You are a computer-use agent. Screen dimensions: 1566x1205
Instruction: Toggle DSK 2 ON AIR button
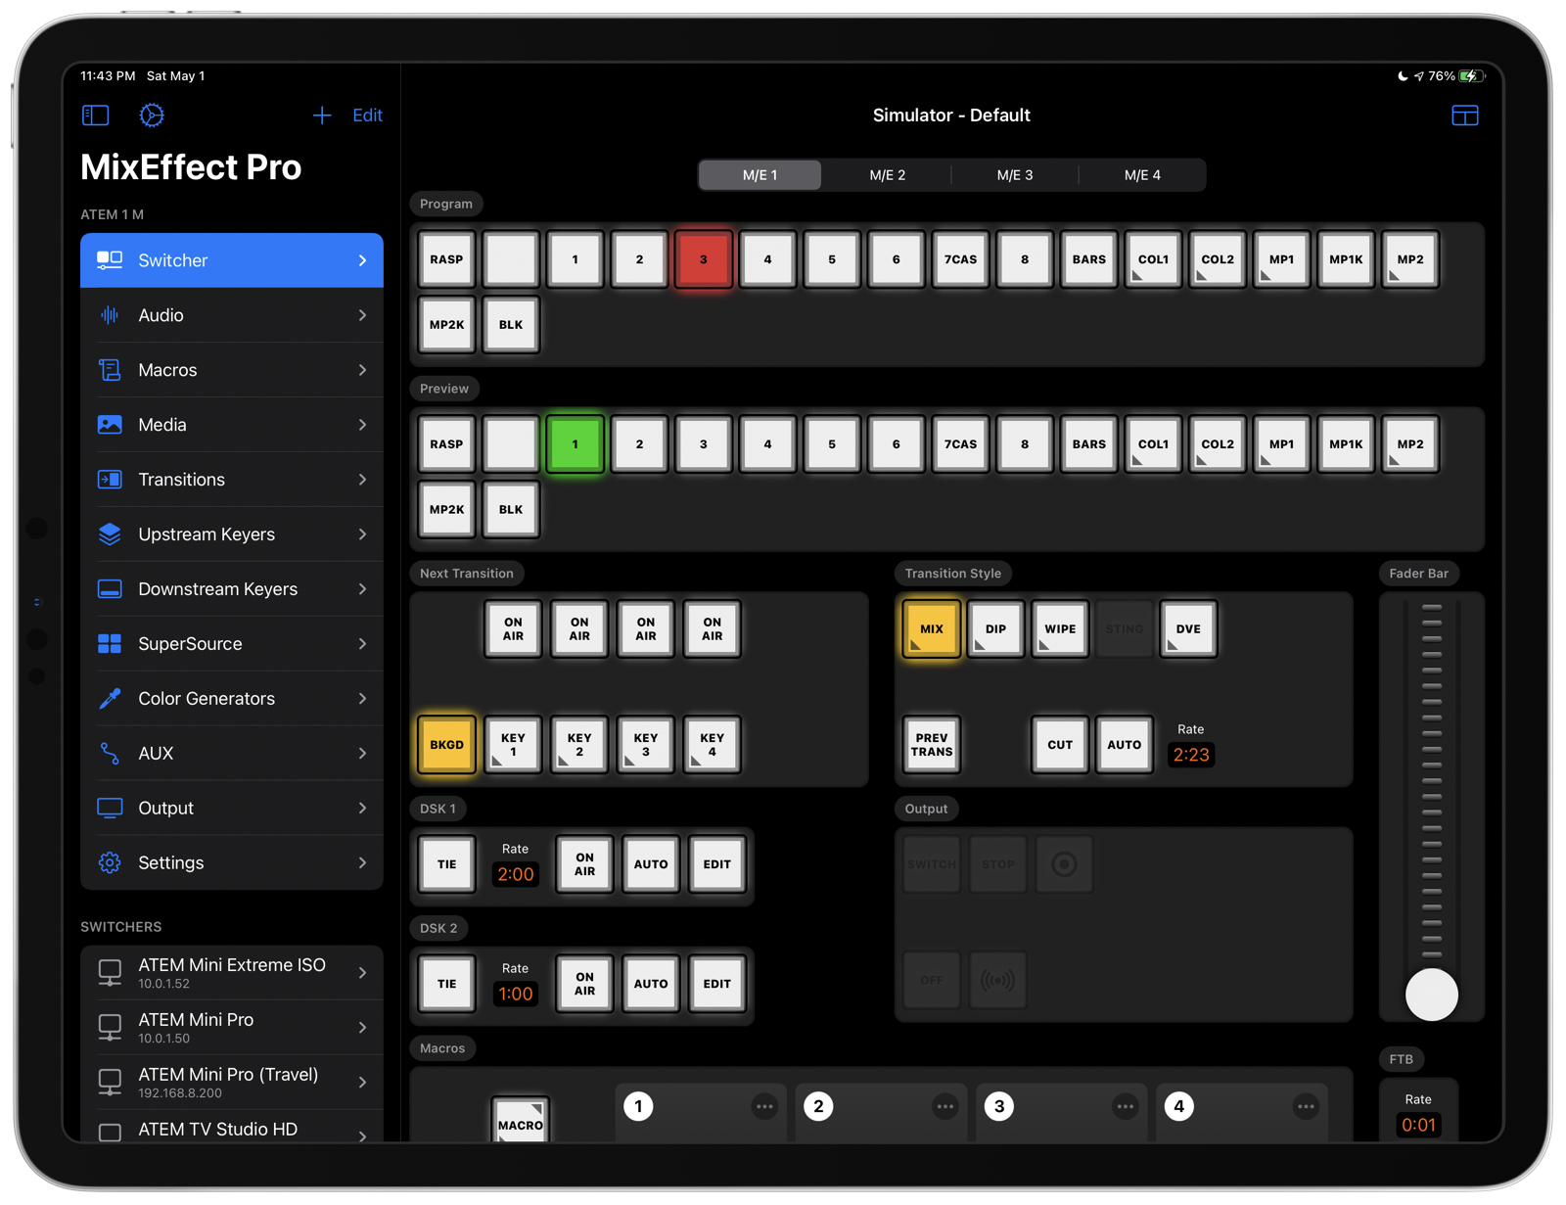point(584,984)
